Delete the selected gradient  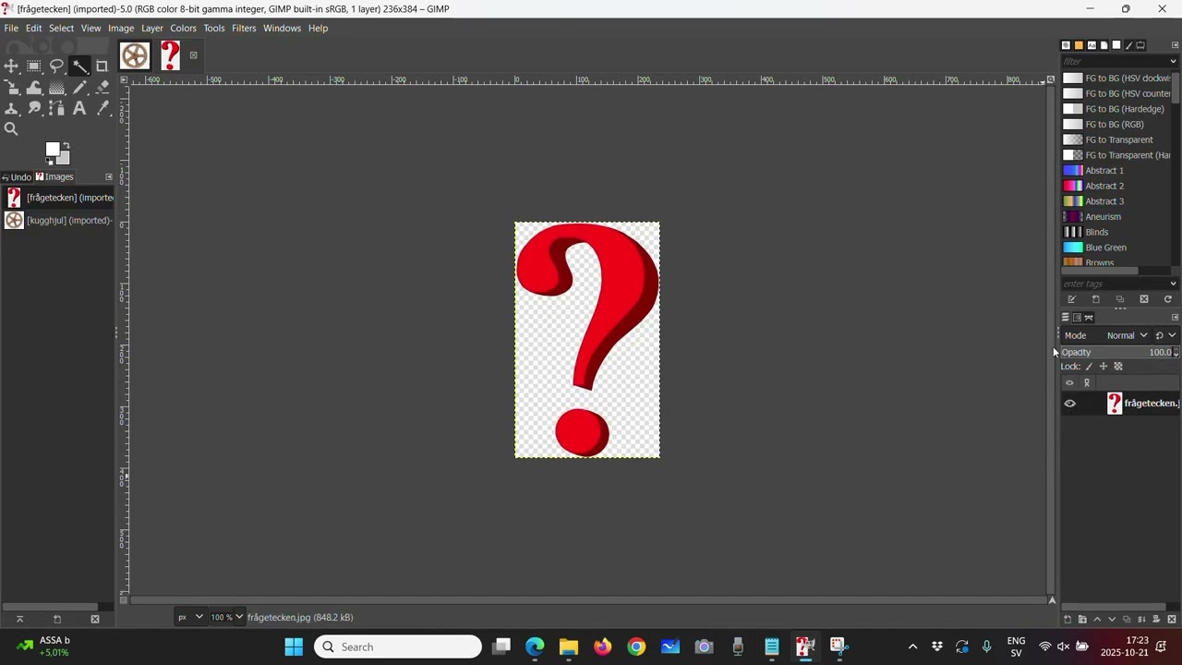click(x=1143, y=299)
